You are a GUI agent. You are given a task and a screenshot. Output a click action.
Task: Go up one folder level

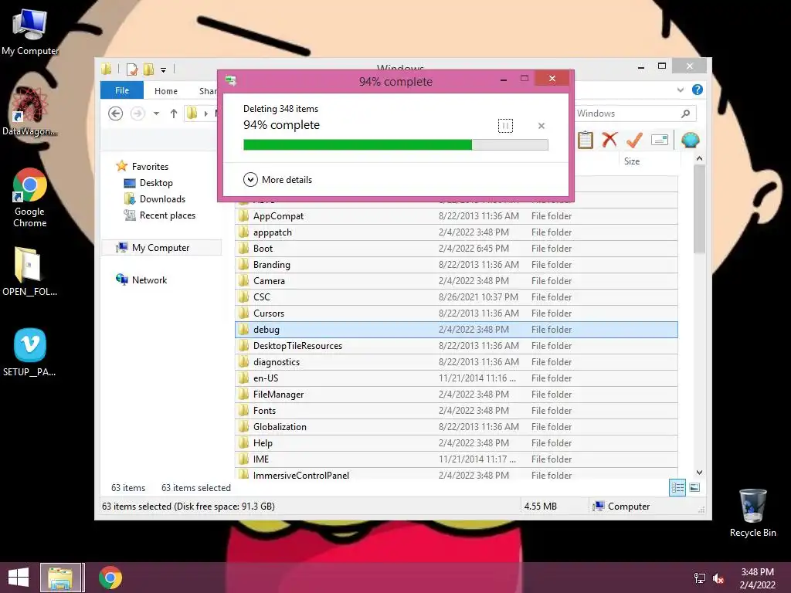click(x=174, y=114)
